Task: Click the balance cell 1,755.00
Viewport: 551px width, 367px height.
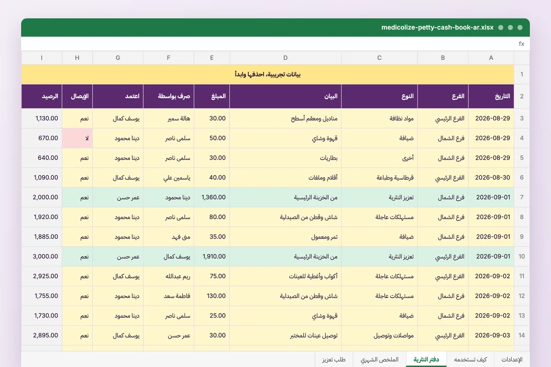Action: click(42, 296)
